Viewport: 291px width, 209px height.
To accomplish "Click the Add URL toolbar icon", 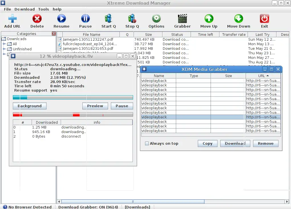I will [x=13, y=19].
